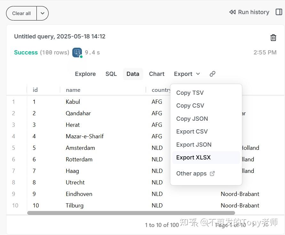Toggle the split panel layout icon
Viewport: 285px width, 235px height.
click(x=279, y=12)
